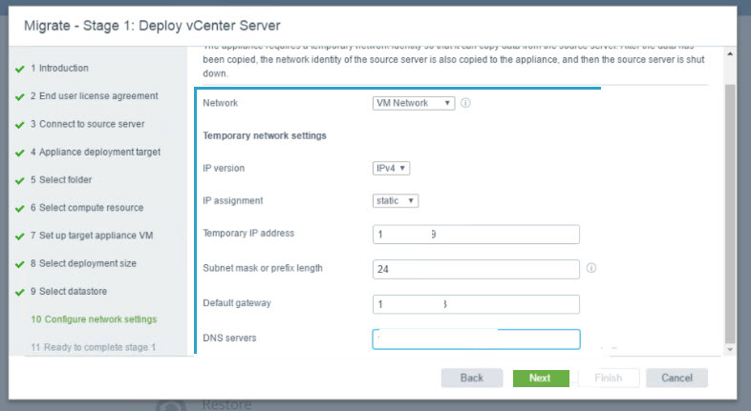The height and width of the screenshot is (411, 751).
Task: Click the Default gateway input field
Action: coord(476,304)
